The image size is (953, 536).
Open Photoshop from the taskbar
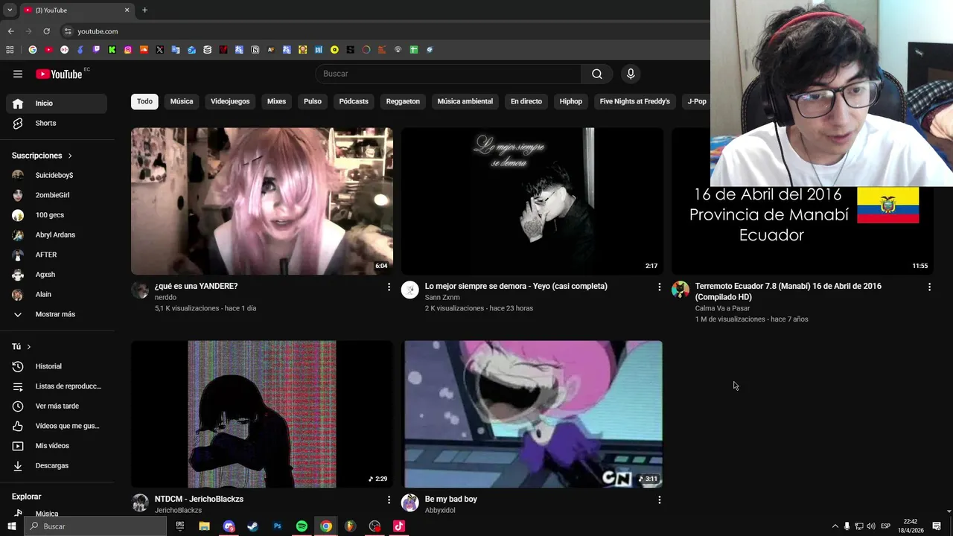[277, 526]
